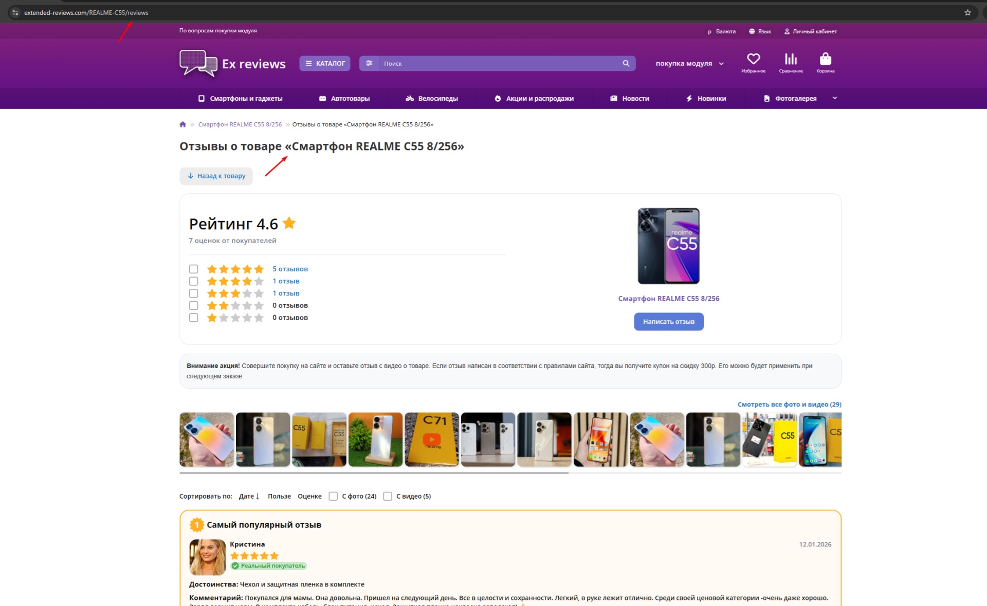Image resolution: width=987 pixels, height=606 pixels.
Task: Click the search magnifier icon
Action: [x=626, y=63]
